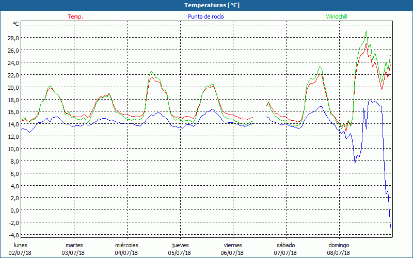The width and height of the screenshot is (413, 258).
Task: Click the °C unit label on axis
Action: 16,24
